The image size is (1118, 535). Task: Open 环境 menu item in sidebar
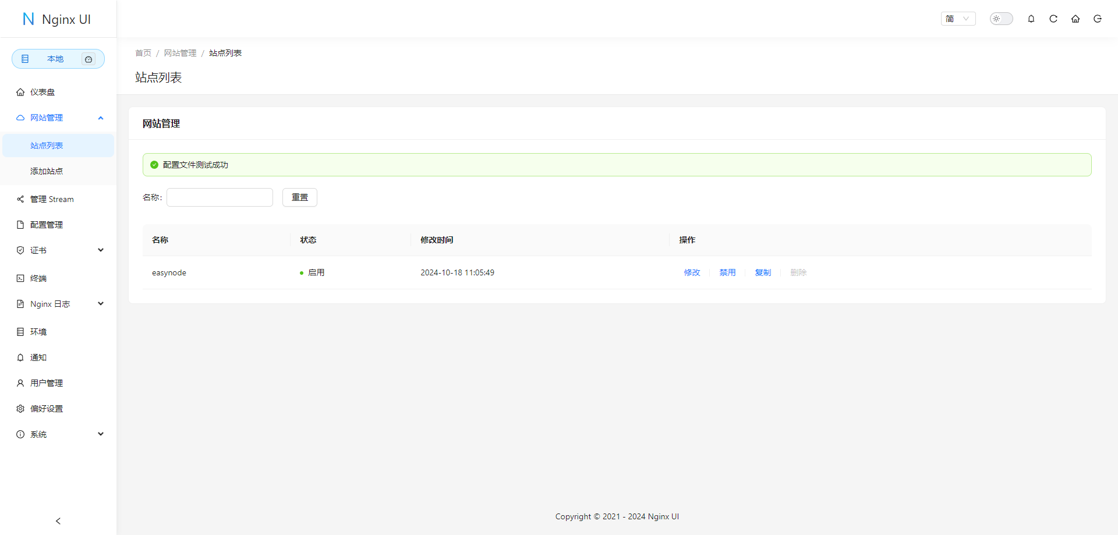[58, 332]
